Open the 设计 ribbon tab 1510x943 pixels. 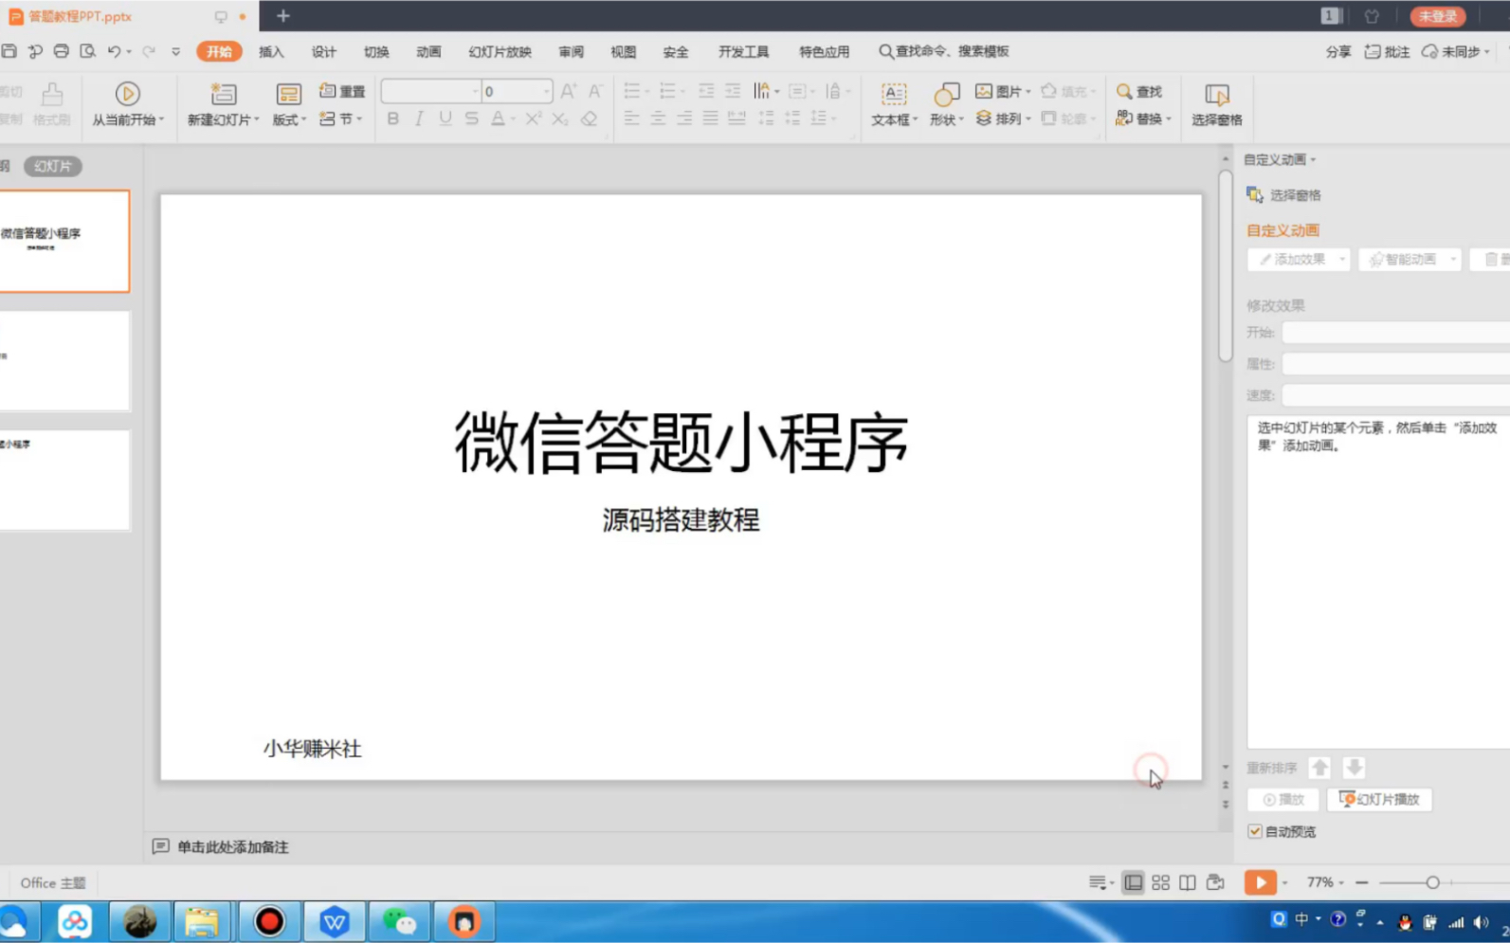(324, 51)
